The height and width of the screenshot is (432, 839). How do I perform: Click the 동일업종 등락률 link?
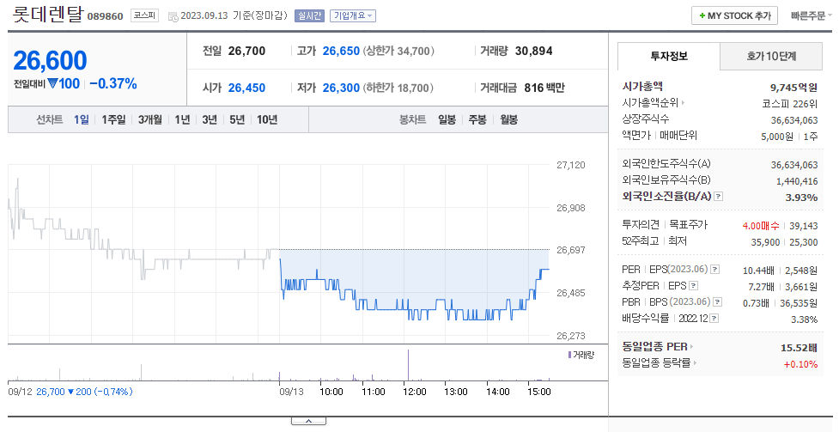tap(657, 363)
